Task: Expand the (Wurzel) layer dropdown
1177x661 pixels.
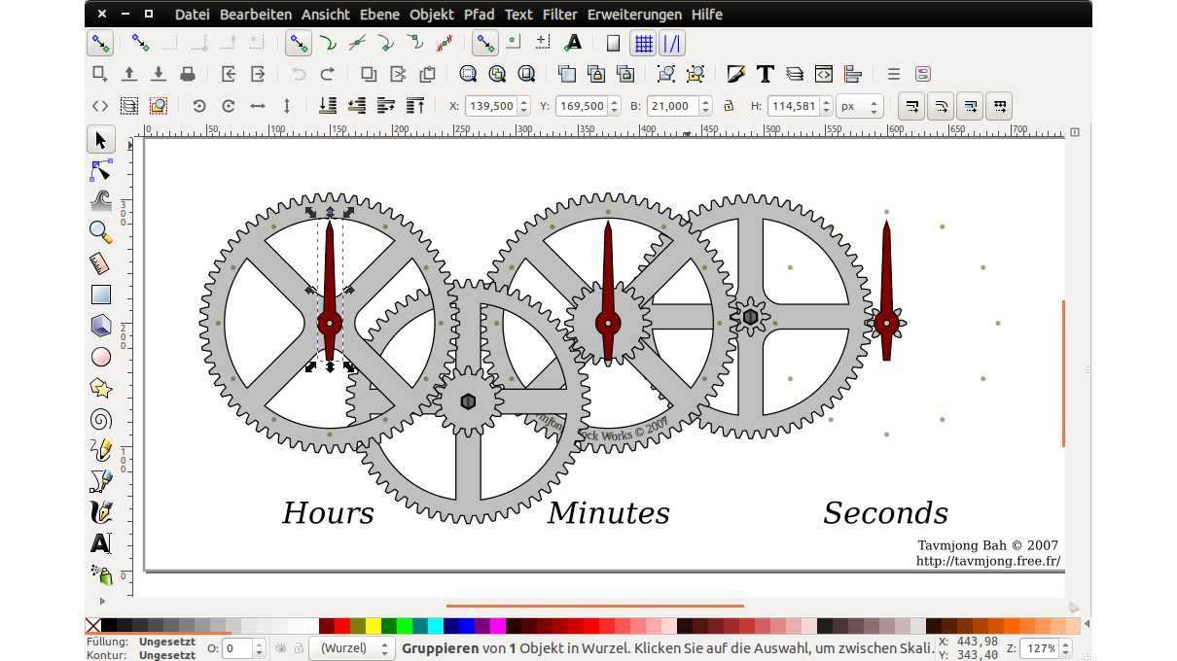Action: (356, 648)
